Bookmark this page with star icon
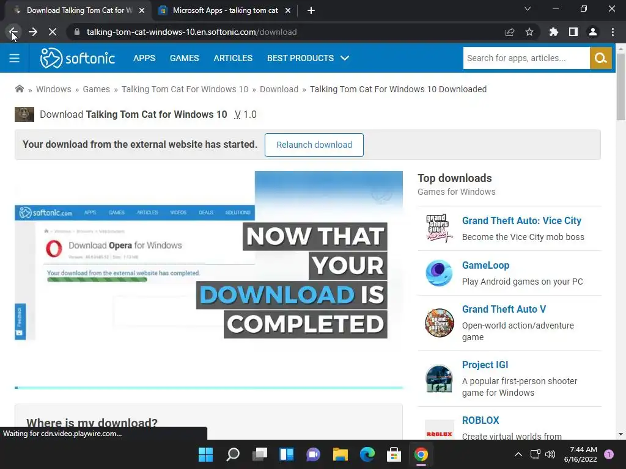Viewport: 626px width, 469px height. (529, 32)
